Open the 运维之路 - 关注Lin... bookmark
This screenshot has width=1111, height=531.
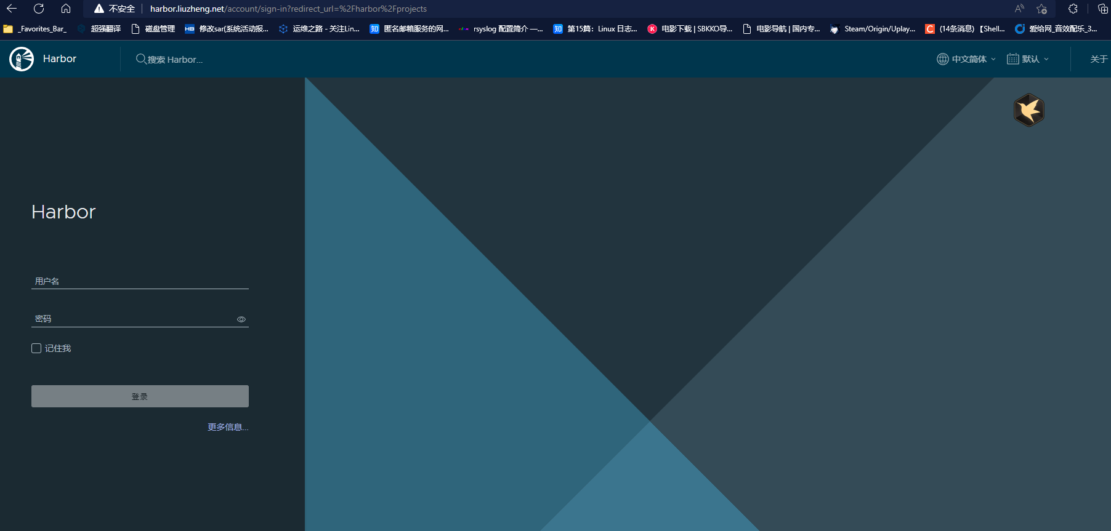(319, 29)
